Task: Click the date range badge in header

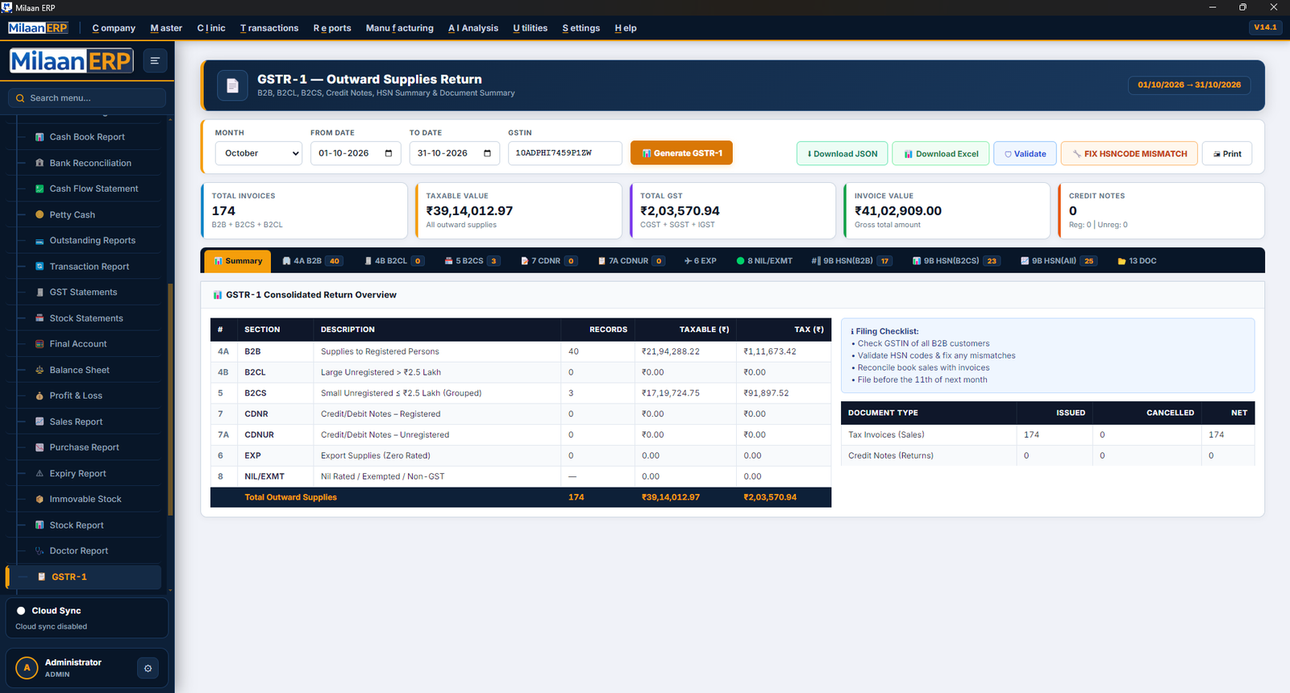Action: pyautogui.click(x=1189, y=85)
